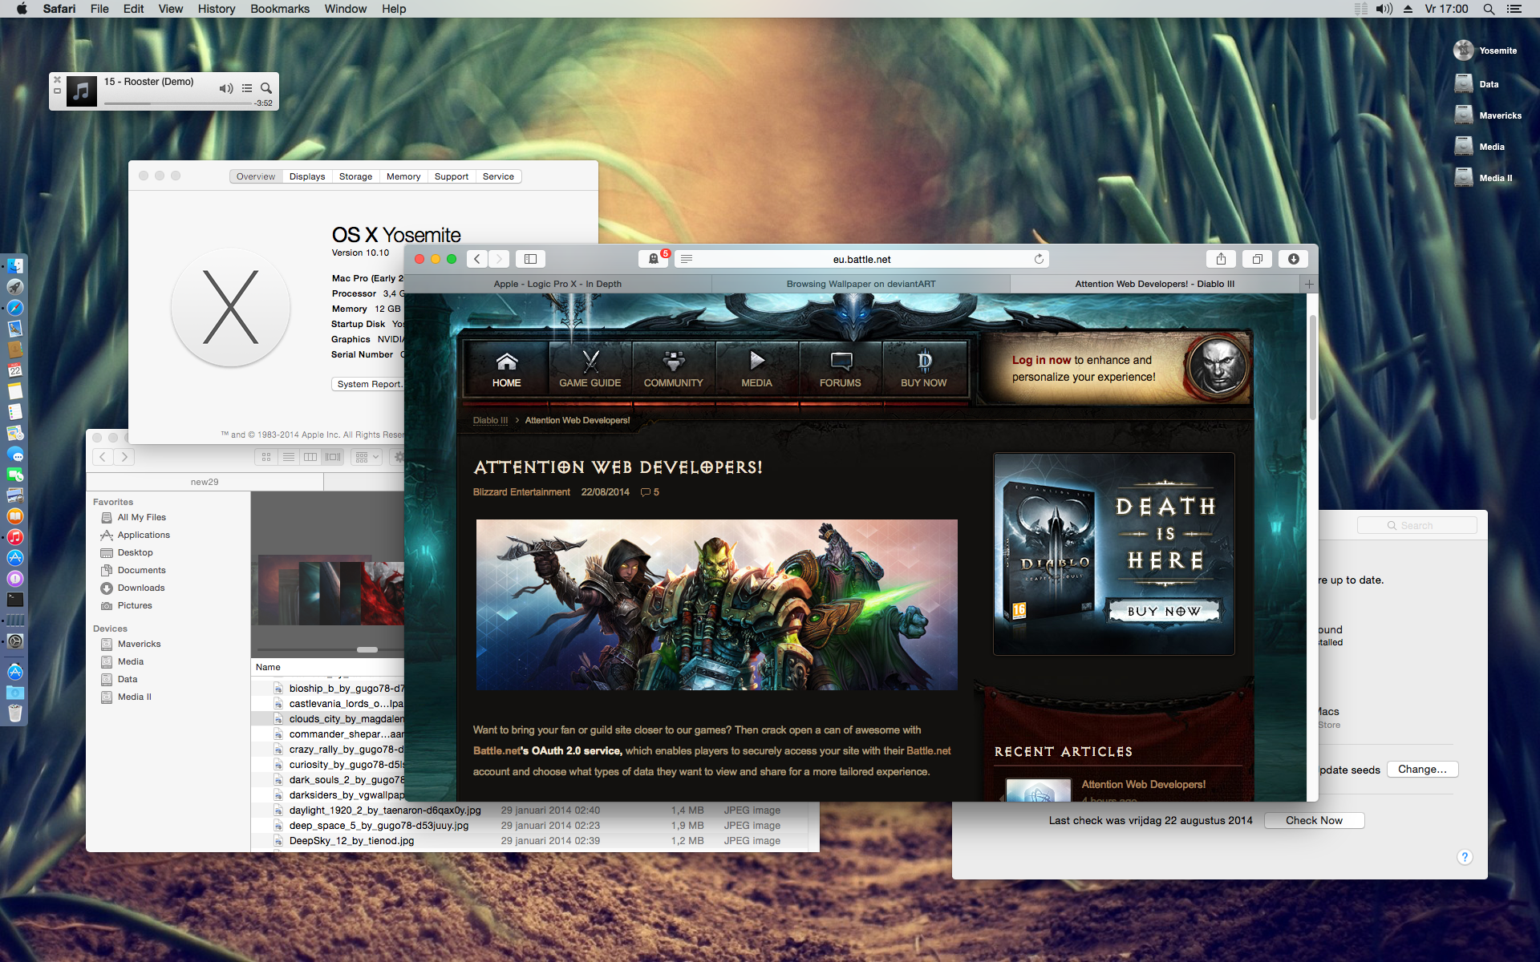Open Notification Center in menu bar

1514,9
